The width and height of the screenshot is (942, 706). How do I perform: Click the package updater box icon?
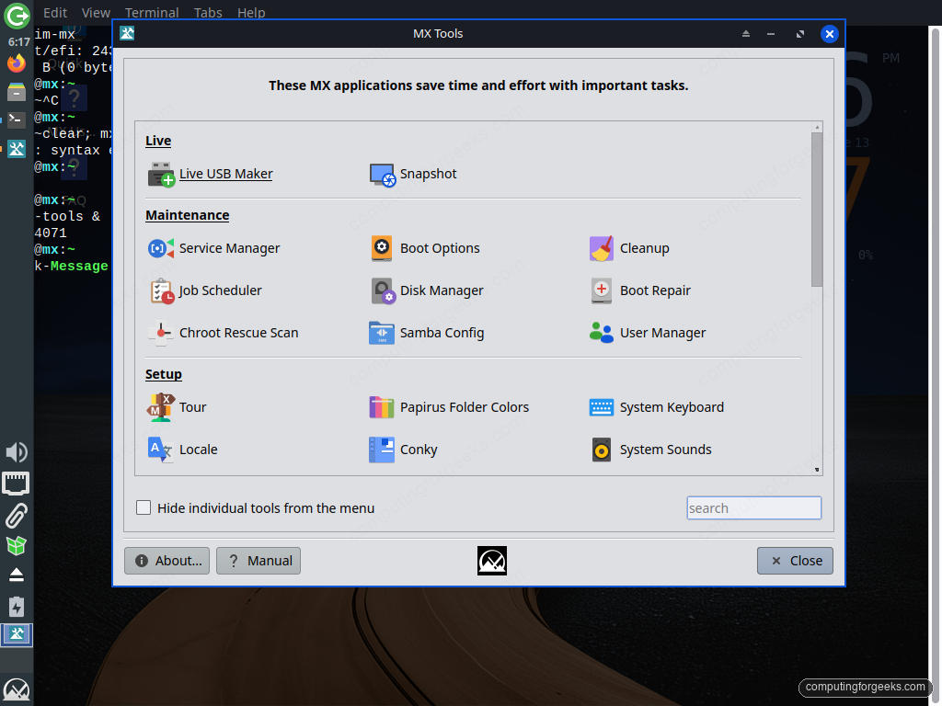(x=17, y=546)
